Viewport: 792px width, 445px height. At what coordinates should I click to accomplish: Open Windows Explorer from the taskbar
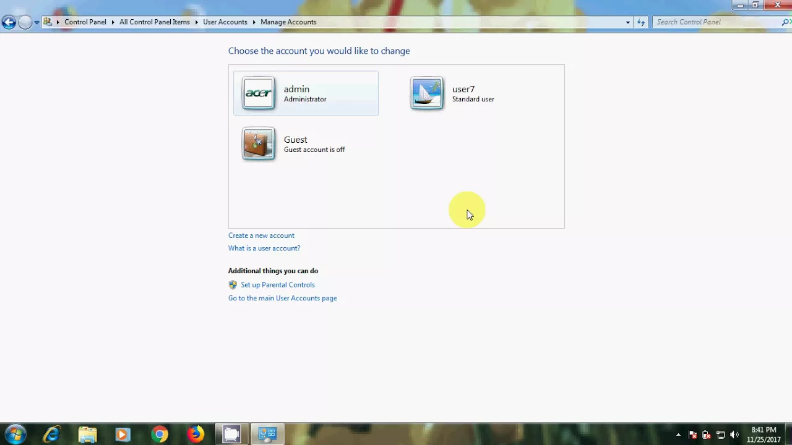[x=87, y=434]
